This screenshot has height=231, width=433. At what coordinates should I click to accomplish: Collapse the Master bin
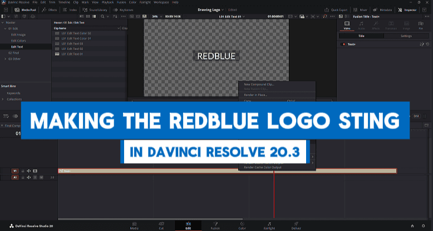2,23
